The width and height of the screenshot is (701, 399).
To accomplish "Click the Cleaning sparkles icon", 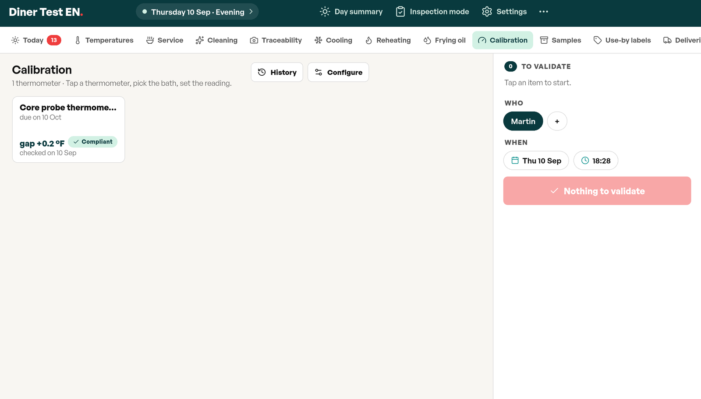I will (200, 40).
